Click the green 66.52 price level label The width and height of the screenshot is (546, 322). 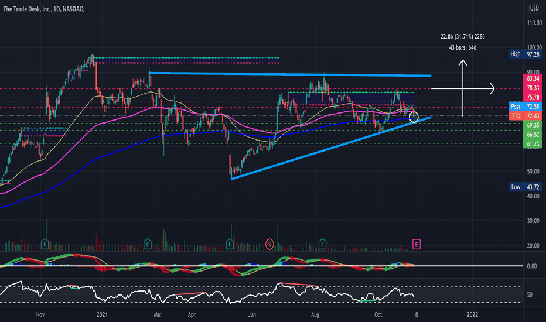coord(533,135)
